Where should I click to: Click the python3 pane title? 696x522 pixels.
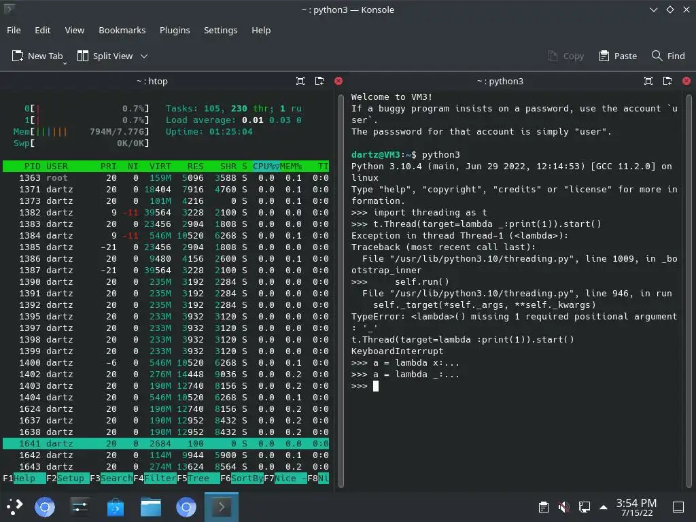coord(500,82)
